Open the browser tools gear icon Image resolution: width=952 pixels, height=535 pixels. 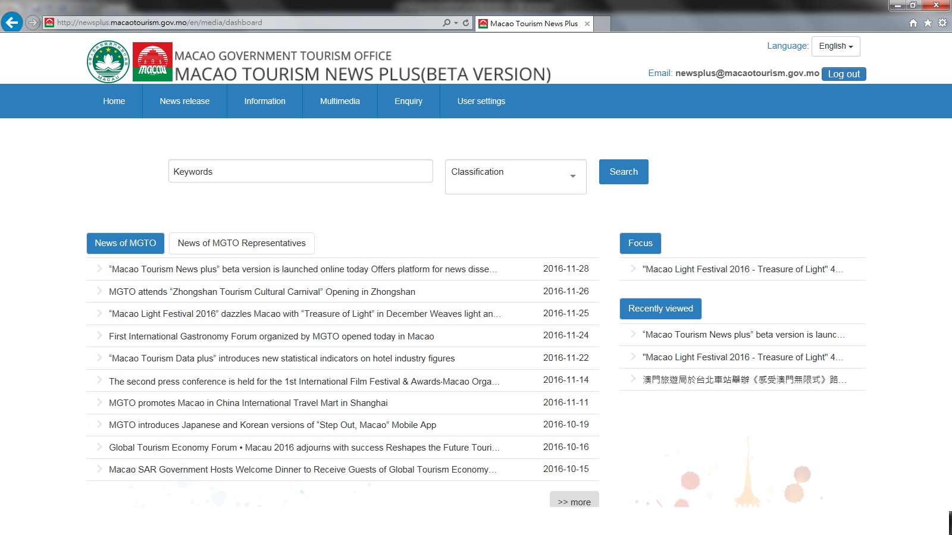tap(942, 23)
